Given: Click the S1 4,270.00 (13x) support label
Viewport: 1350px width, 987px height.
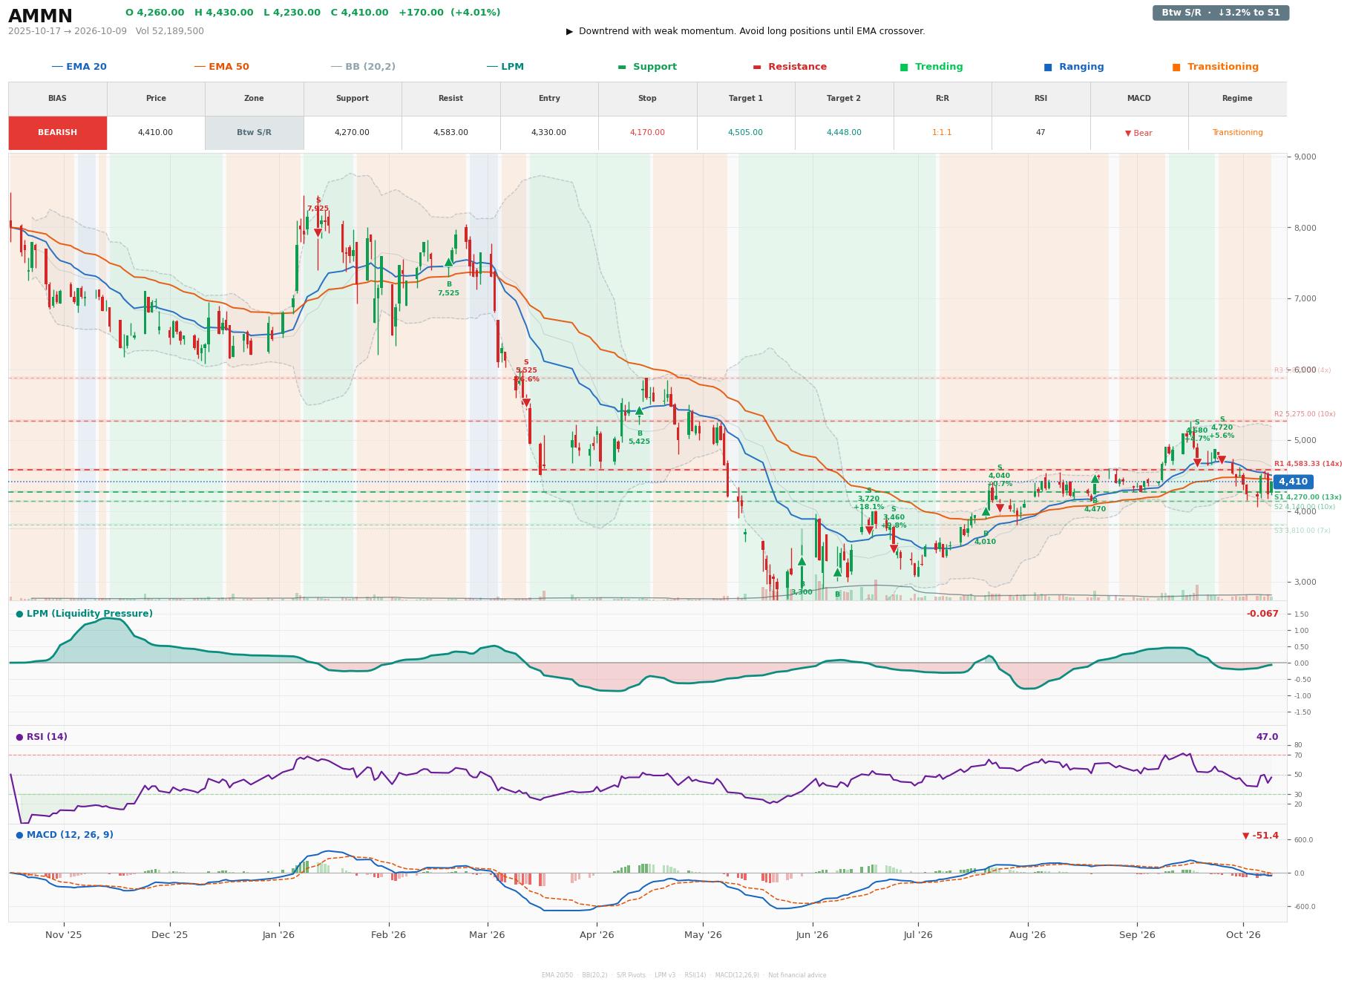Looking at the screenshot, I should click(1308, 497).
